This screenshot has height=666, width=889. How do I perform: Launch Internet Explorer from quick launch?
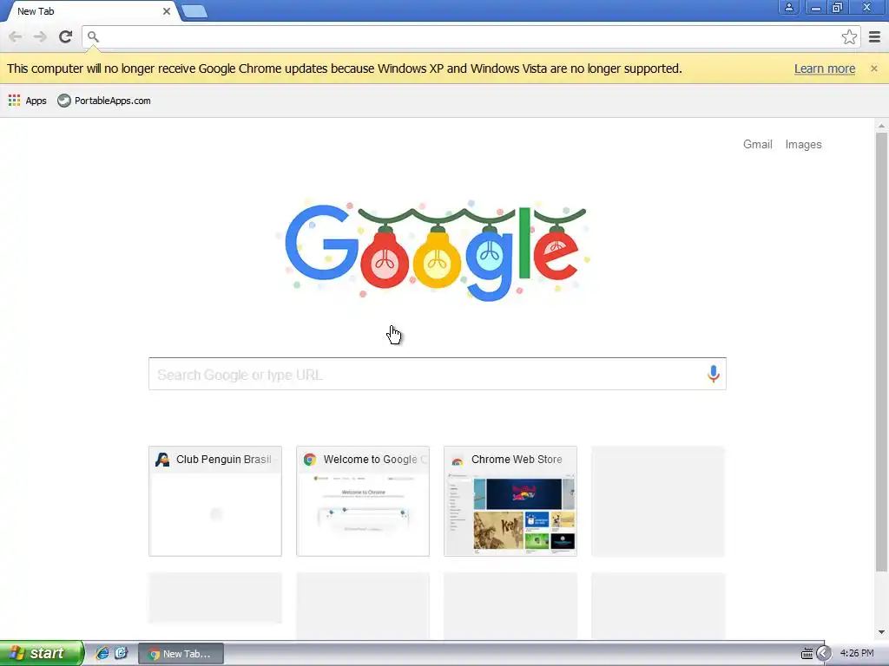coord(102,653)
